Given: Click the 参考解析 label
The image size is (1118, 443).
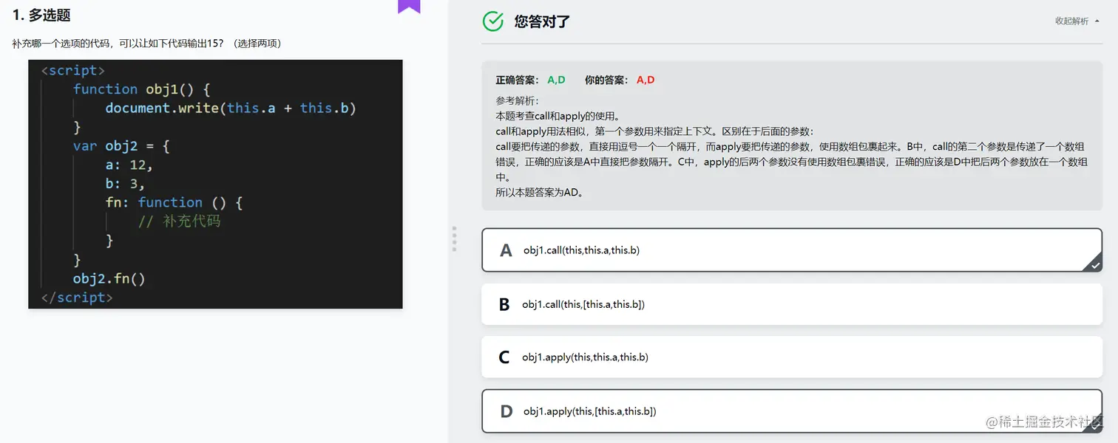Looking at the screenshot, I should pos(518,100).
